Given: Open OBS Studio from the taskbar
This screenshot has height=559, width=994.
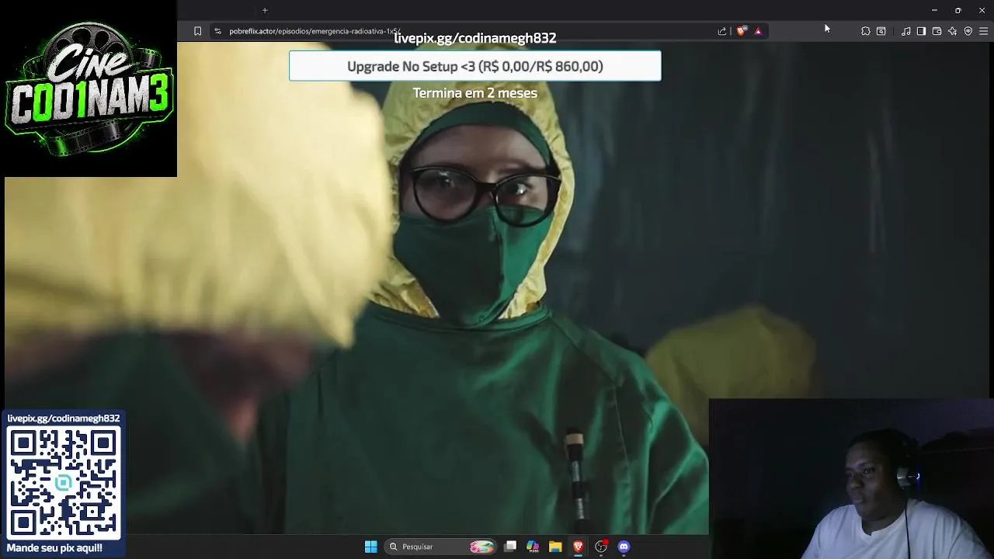Looking at the screenshot, I should click(601, 547).
